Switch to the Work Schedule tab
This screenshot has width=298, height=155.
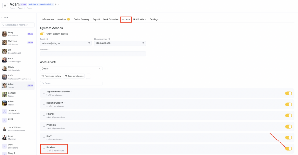[x=111, y=19]
